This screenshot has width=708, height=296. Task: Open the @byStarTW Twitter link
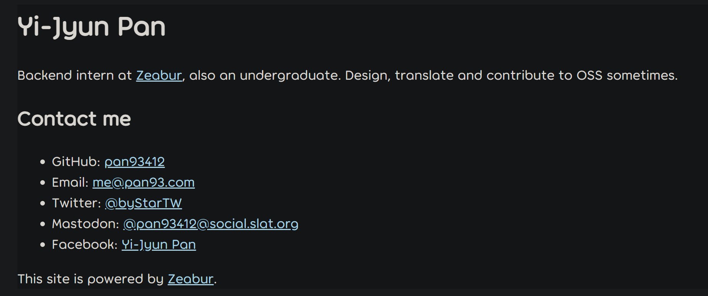coord(143,203)
